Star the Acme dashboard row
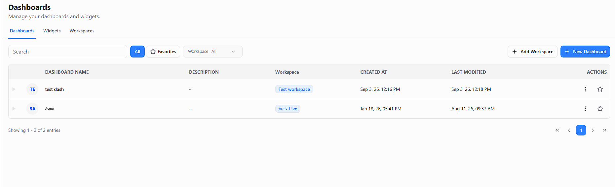615x187 pixels. (x=600, y=109)
